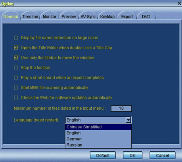This screenshot has height=162, width=182.
Task: Switch to the Export tab
Action: point(127,17)
